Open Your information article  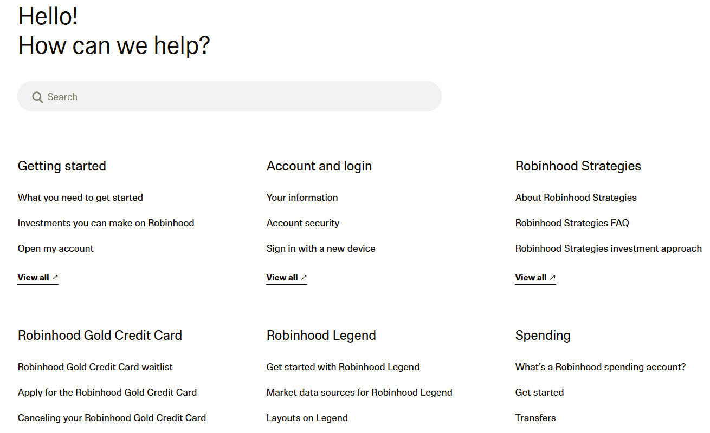click(302, 198)
